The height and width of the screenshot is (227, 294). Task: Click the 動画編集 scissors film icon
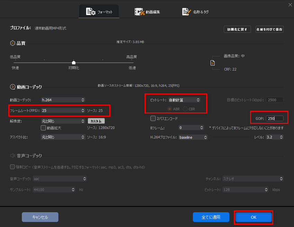click(x=140, y=12)
